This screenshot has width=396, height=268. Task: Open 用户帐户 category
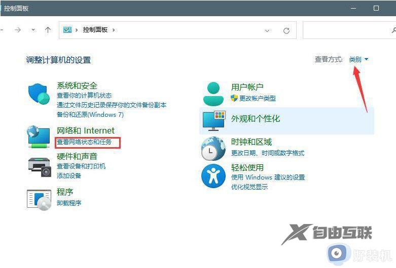pyautogui.click(x=247, y=87)
